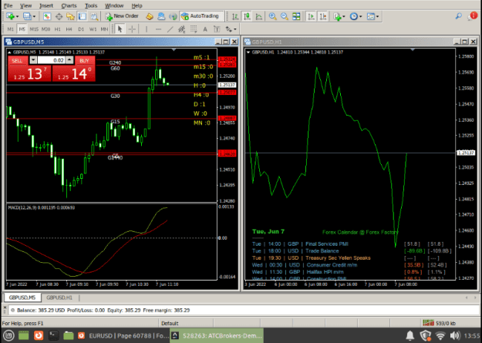Expand the GBPUSD,H1 one-click trading triangle
Image resolution: width=482 pixels, height=343 pixels.
tap(248, 52)
